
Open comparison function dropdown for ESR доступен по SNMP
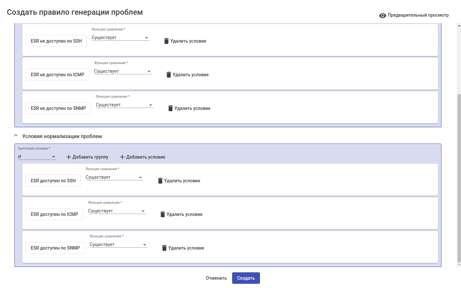pyautogui.click(x=118, y=245)
